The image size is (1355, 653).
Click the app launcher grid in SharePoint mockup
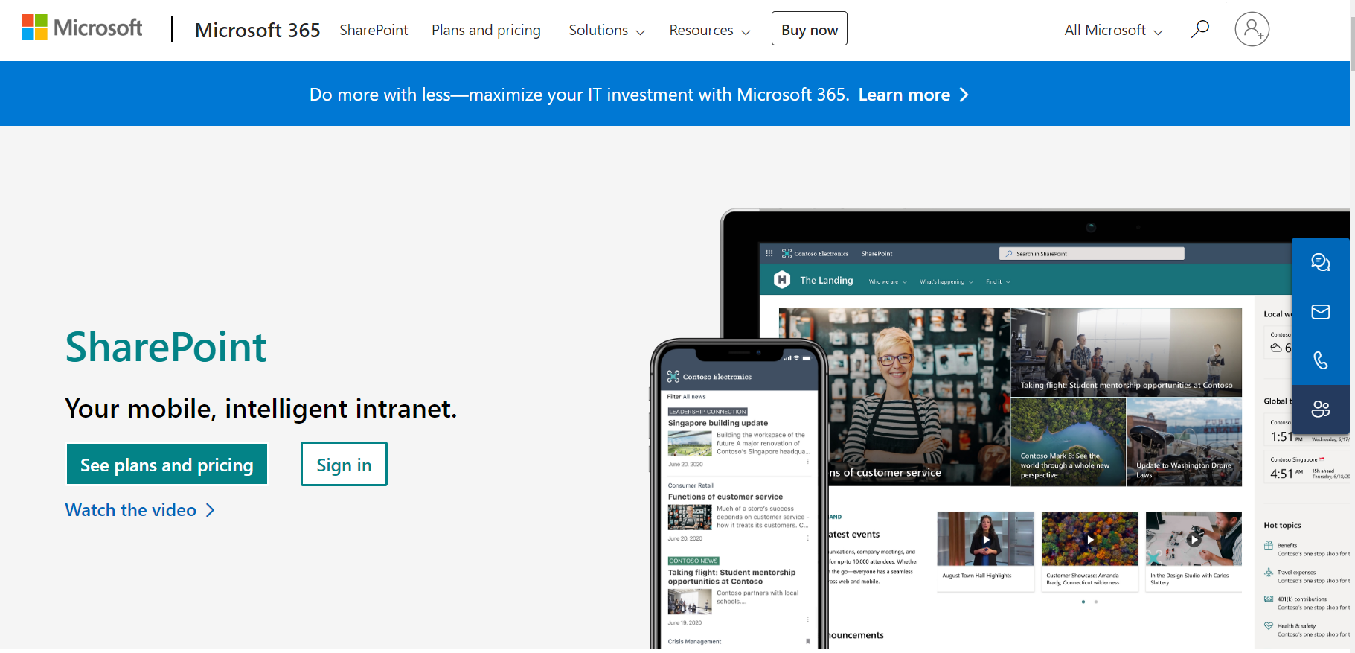[x=769, y=253]
